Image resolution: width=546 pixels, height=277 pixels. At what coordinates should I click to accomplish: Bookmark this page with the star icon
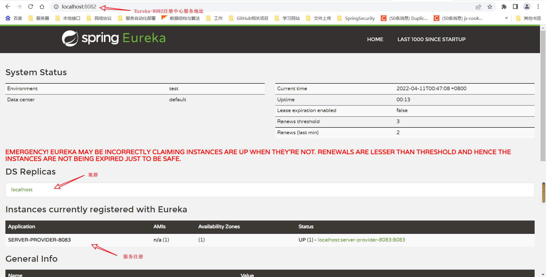point(490,7)
